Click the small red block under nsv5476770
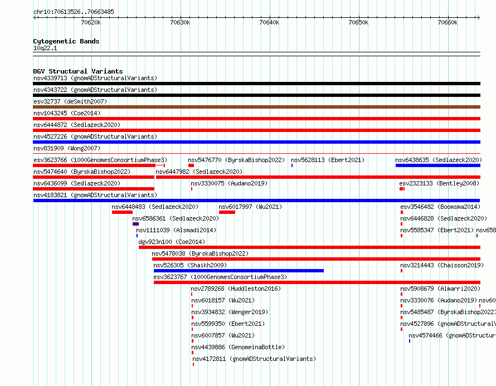This screenshot has width=496, height=386. (x=191, y=165)
